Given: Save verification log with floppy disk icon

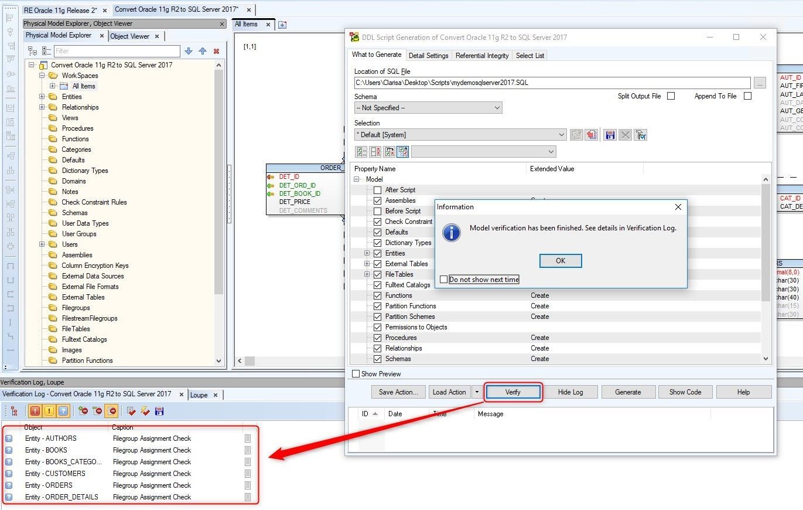Looking at the screenshot, I should click(x=159, y=411).
